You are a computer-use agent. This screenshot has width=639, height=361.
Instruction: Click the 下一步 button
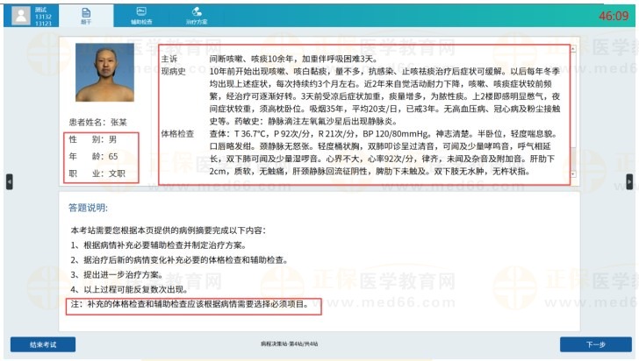(x=595, y=344)
